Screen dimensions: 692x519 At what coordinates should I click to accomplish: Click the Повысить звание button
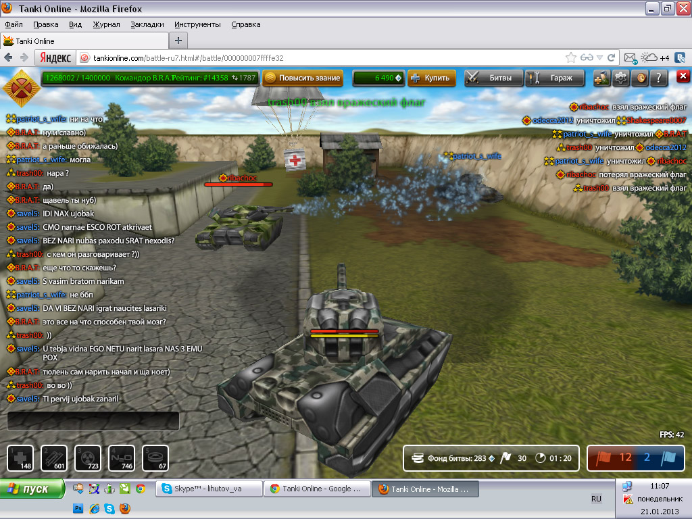point(303,78)
